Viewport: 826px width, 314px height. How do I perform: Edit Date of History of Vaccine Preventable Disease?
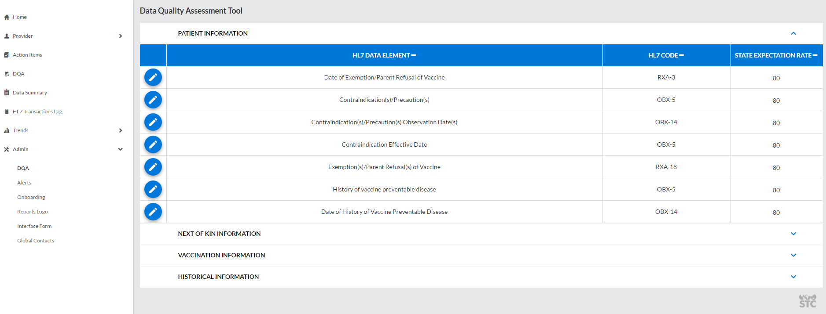(153, 212)
